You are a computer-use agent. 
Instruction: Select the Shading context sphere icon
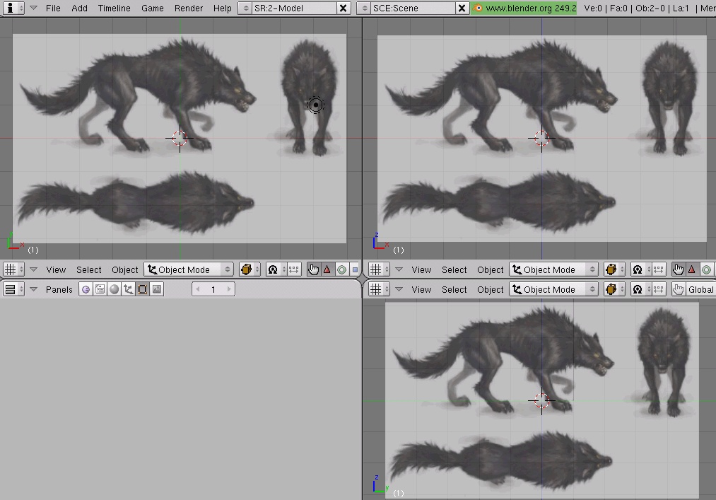[115, 289]
